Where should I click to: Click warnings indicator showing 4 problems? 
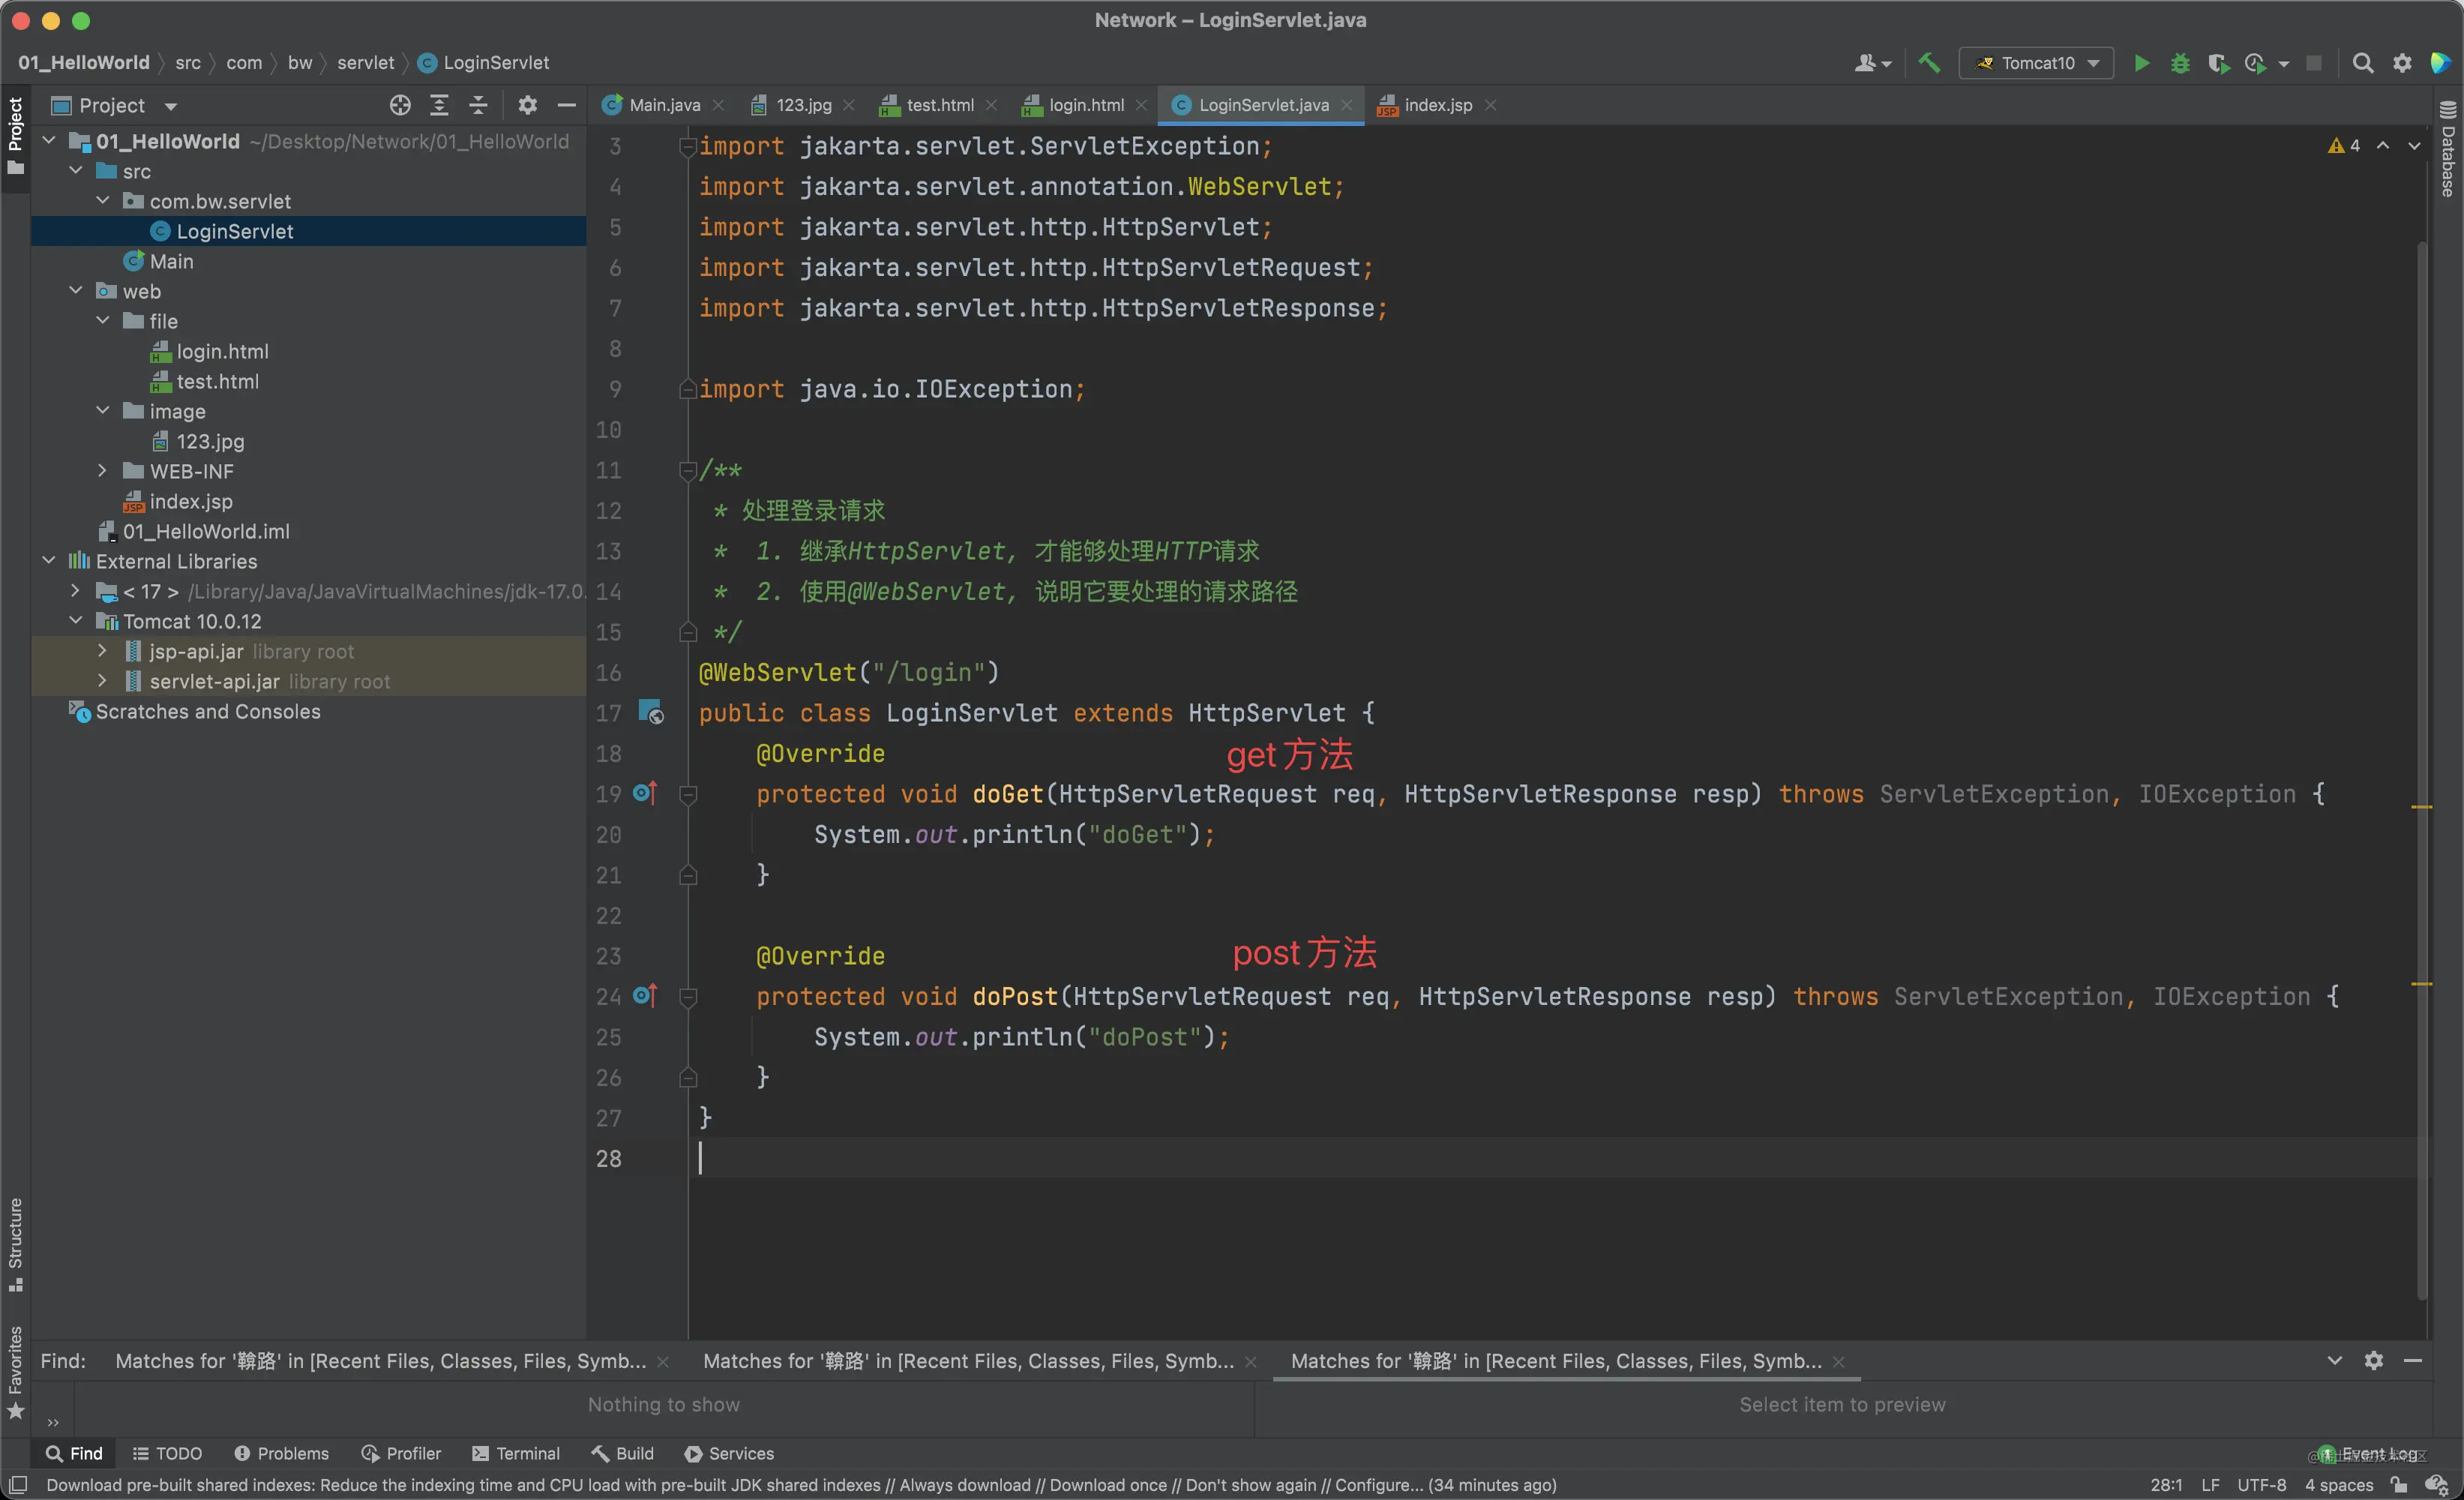[x=2345, y=146]
